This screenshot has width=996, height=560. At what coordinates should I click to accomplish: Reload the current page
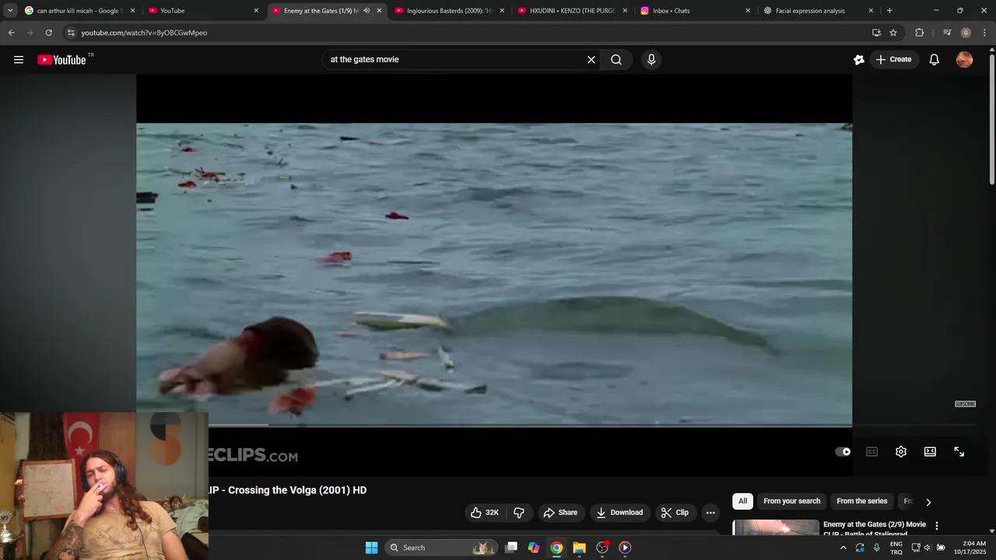click(x=48, y=33)
